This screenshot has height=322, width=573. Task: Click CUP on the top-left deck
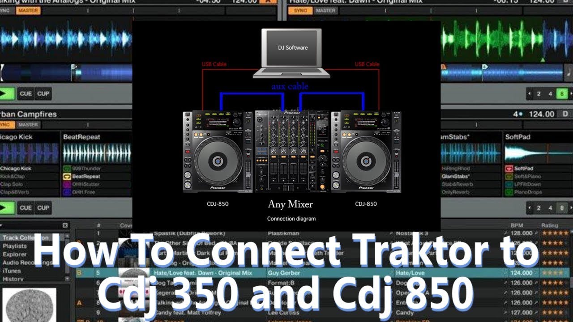43,93
